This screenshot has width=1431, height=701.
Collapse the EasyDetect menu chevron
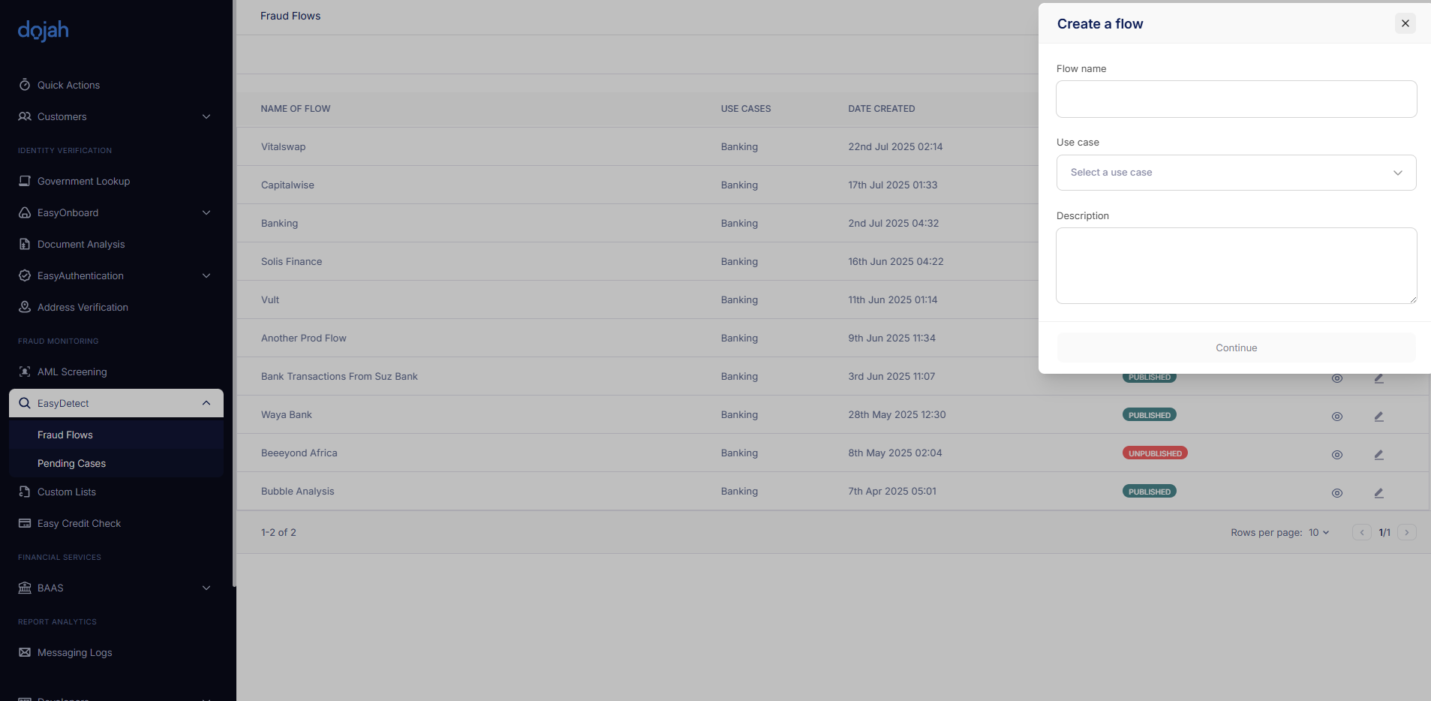pyautogui.click(x=206, y=403)
